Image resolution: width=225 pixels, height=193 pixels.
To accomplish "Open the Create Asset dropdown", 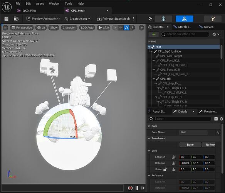I will coord(77,19).
